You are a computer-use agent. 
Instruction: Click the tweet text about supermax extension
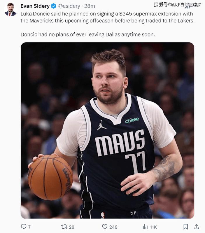(107, 17)
